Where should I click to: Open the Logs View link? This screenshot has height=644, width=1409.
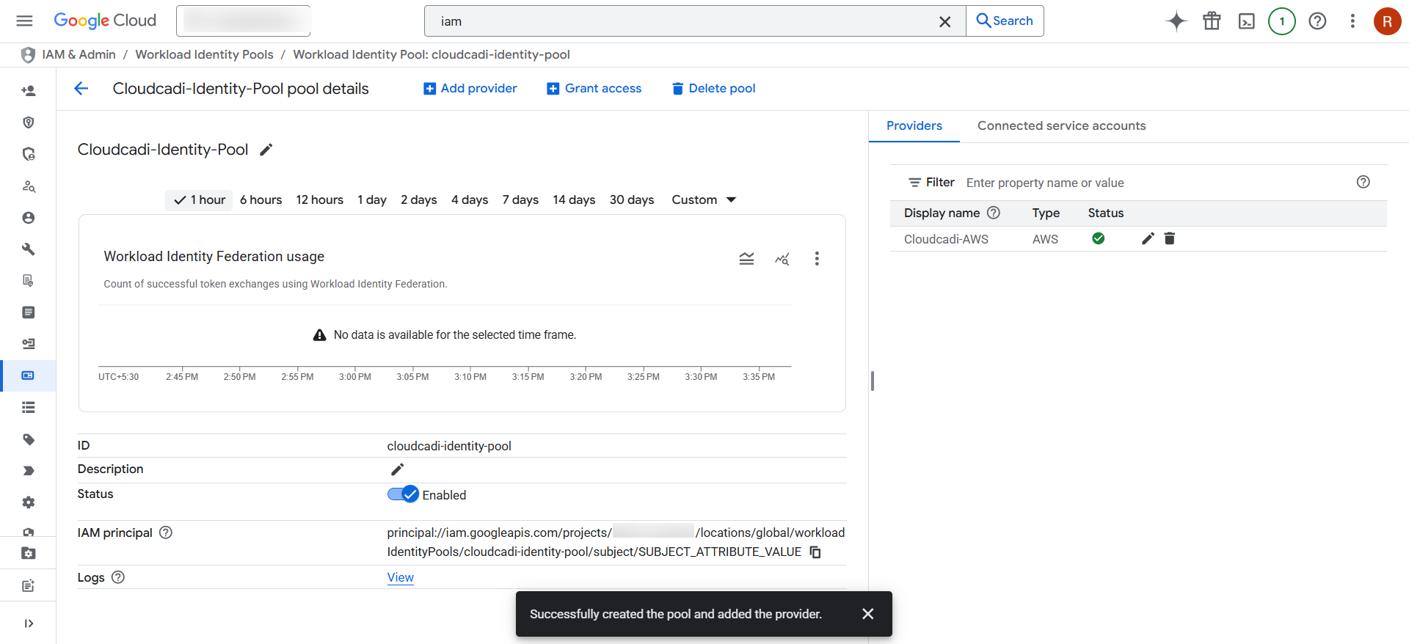coord(401,578)
